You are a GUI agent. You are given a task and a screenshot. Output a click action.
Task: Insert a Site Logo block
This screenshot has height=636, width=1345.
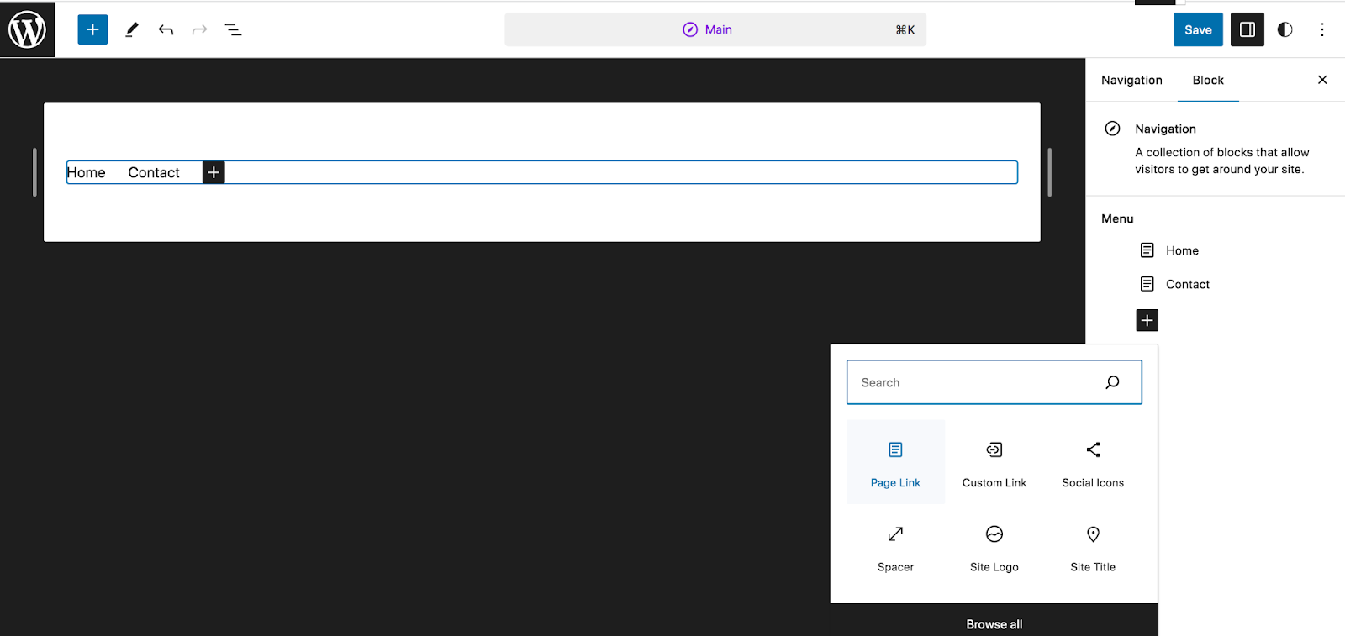pos(994,547)
